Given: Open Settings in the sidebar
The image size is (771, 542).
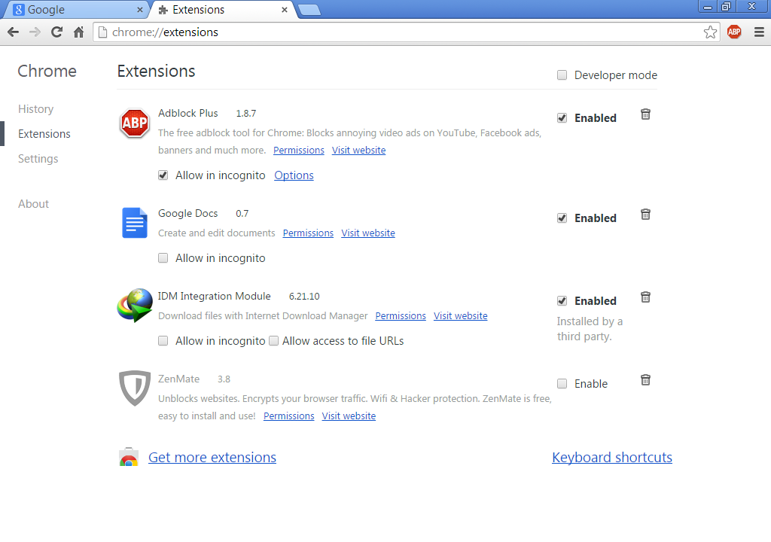Looking at the screenshot, I should pyautogui.click(x=38, y=159).
